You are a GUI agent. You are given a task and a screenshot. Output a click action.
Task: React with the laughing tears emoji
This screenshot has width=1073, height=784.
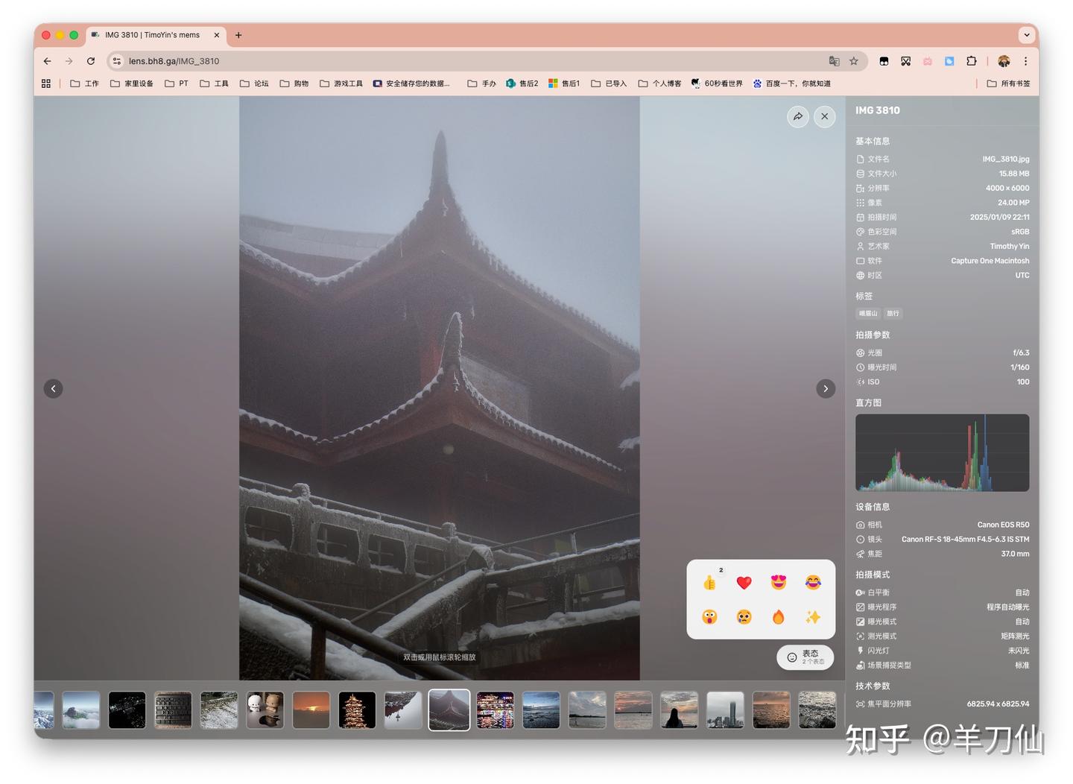pos(813,582)
